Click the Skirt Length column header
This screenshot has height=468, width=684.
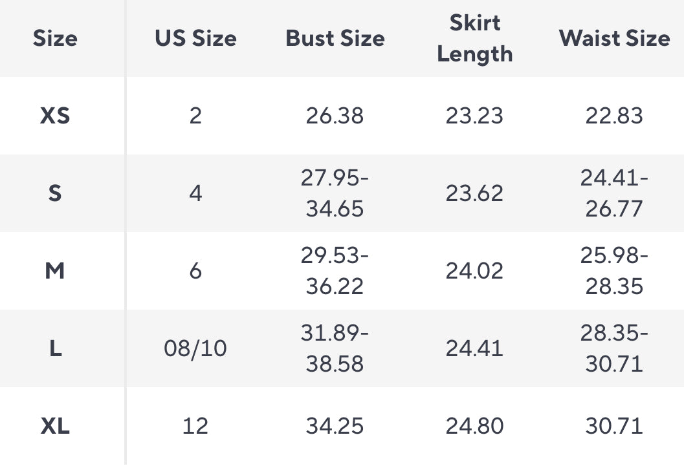(475, 38)
